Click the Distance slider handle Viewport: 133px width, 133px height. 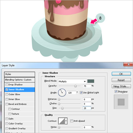[59, 99]
